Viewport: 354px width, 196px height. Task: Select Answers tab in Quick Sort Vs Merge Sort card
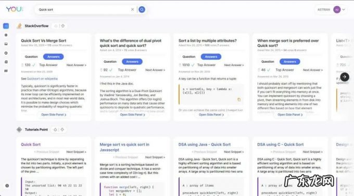point(53,57)
